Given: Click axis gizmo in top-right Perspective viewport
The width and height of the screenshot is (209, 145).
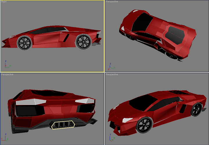Looking at the screenshot, I should 111,67.
